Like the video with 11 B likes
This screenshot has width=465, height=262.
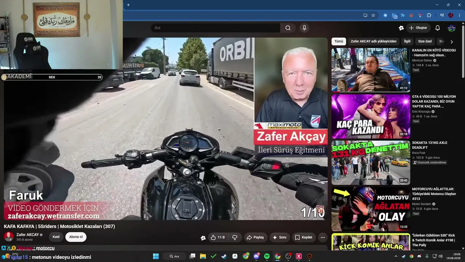(217, 237)
